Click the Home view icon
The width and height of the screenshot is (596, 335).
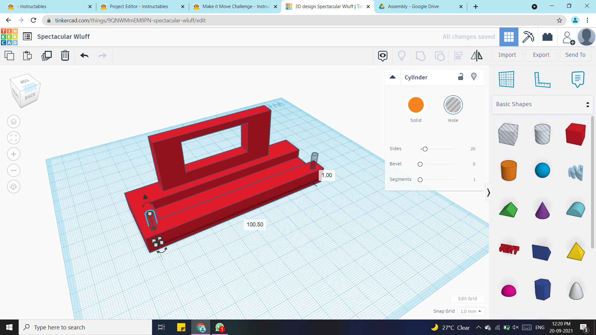point(14,122)
